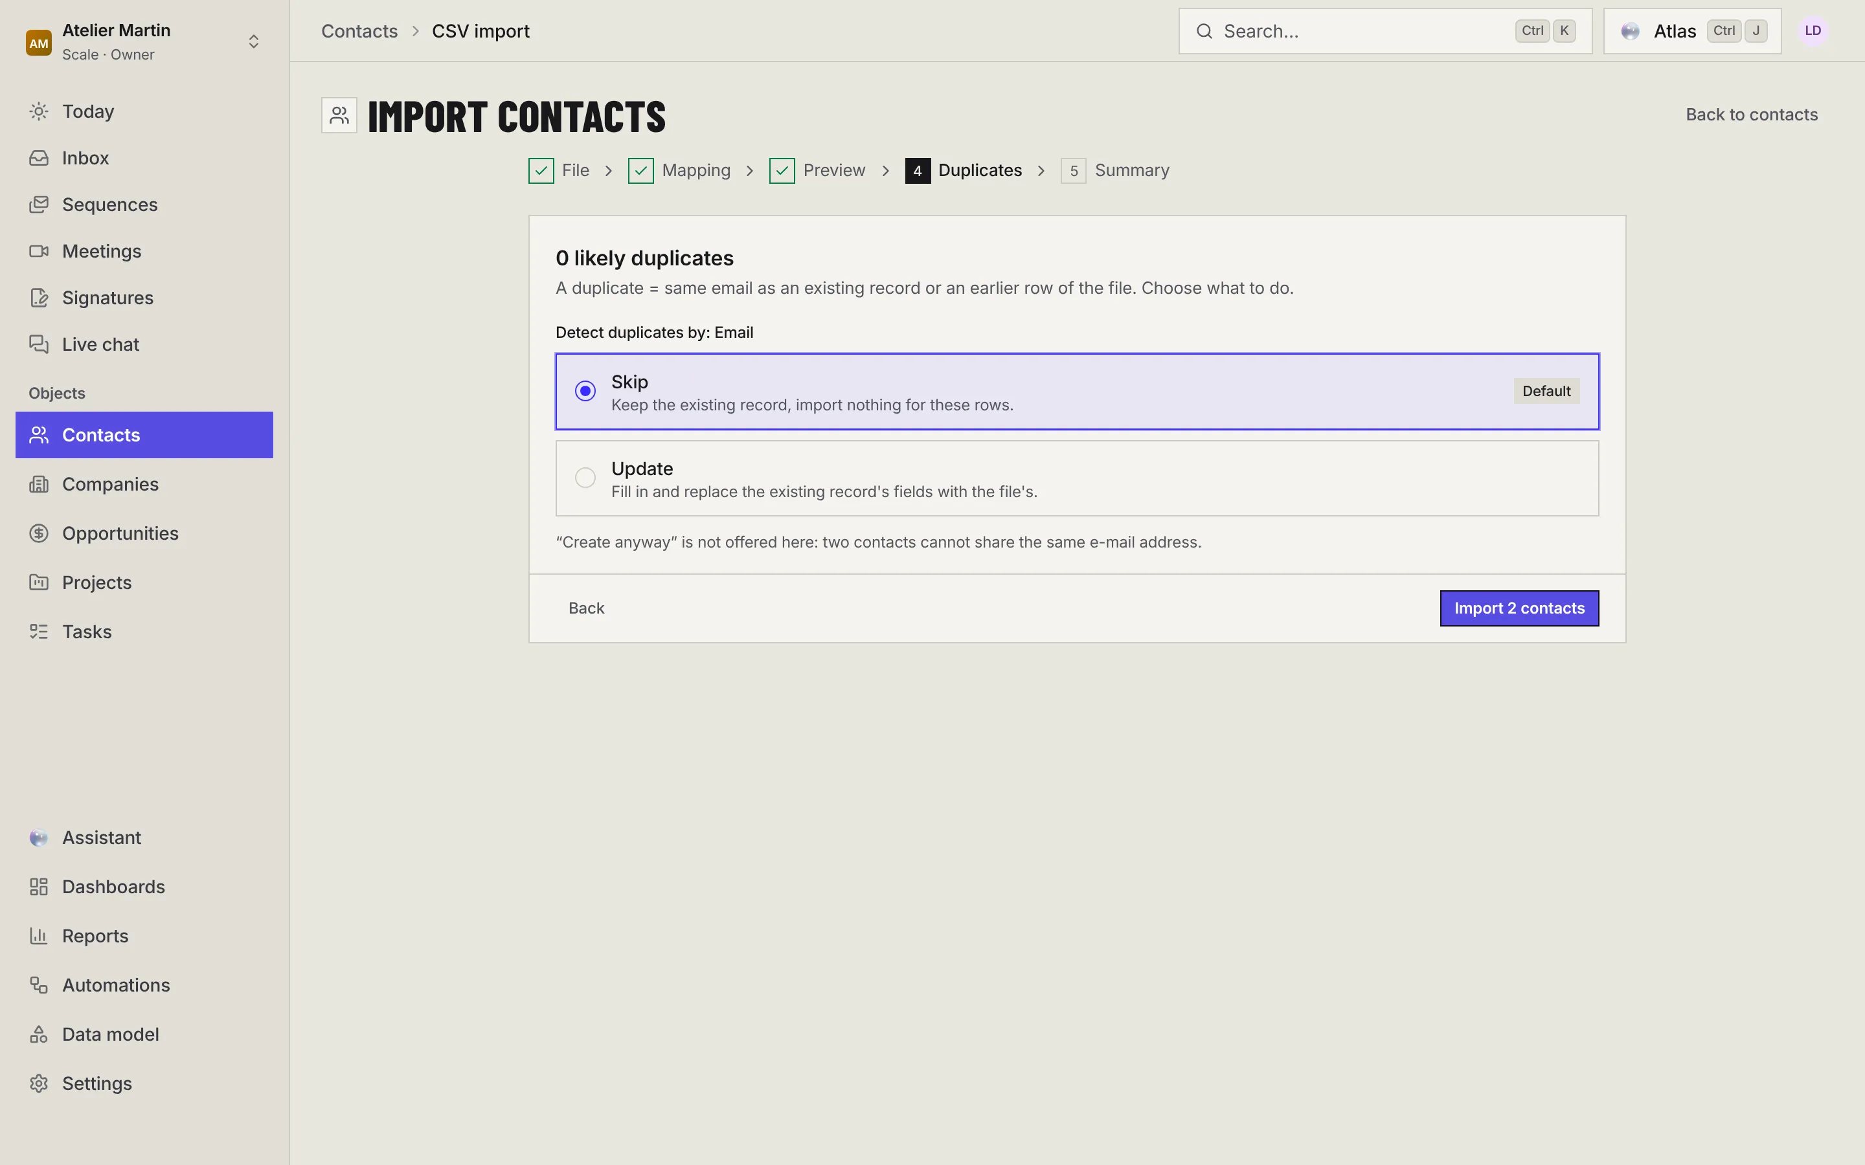This screenshot has height=1165, width=1865.
Task: Click Back to contacts link
Action: [x=1751, y=115]
